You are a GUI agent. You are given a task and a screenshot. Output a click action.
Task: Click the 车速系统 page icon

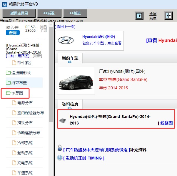[x=14, y=173]
